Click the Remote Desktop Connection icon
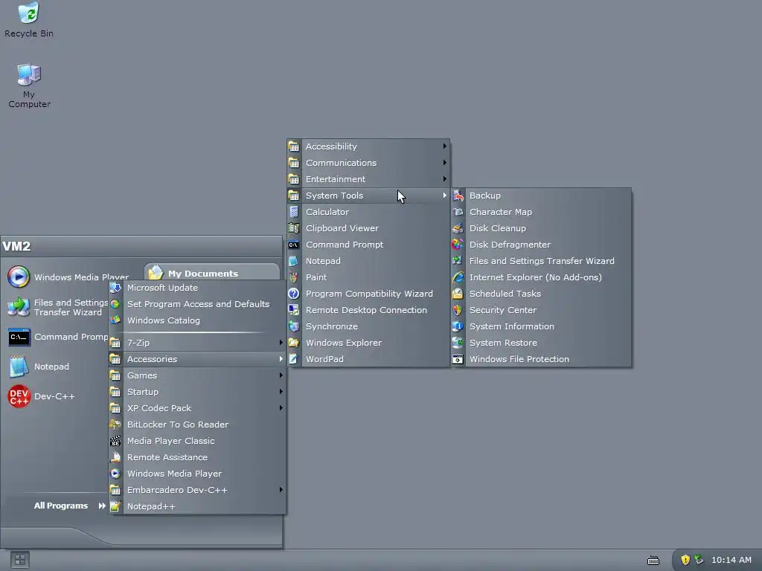 pyautogui.click(x=293, y=310)
